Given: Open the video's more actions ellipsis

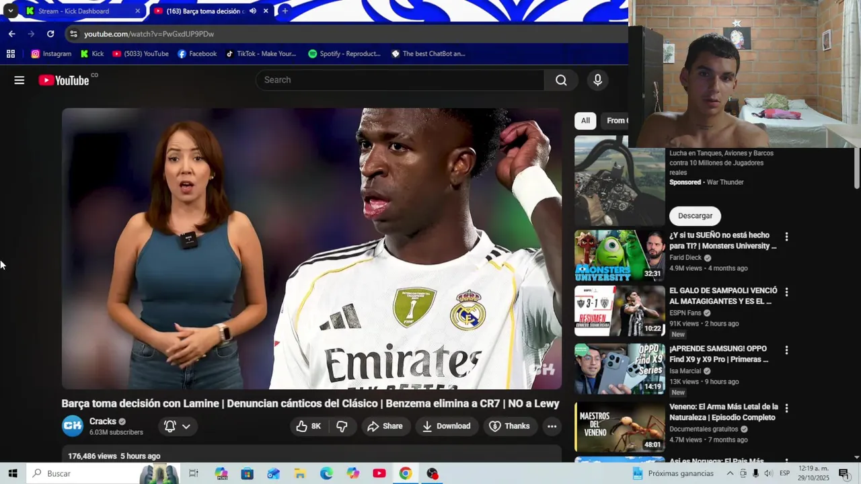Looking at the screenshot, I should coord(552,426).
